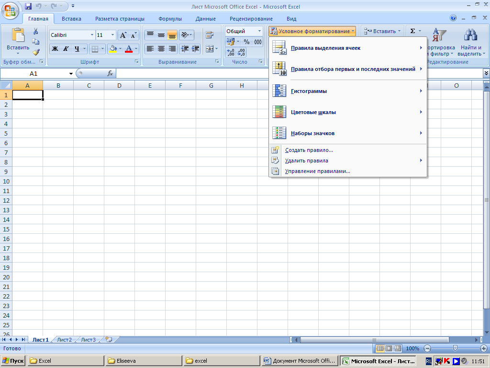Screen dimensions: 490x368
Task: Align cell content to the vertical middle
Action: click(x=161, y=34)
